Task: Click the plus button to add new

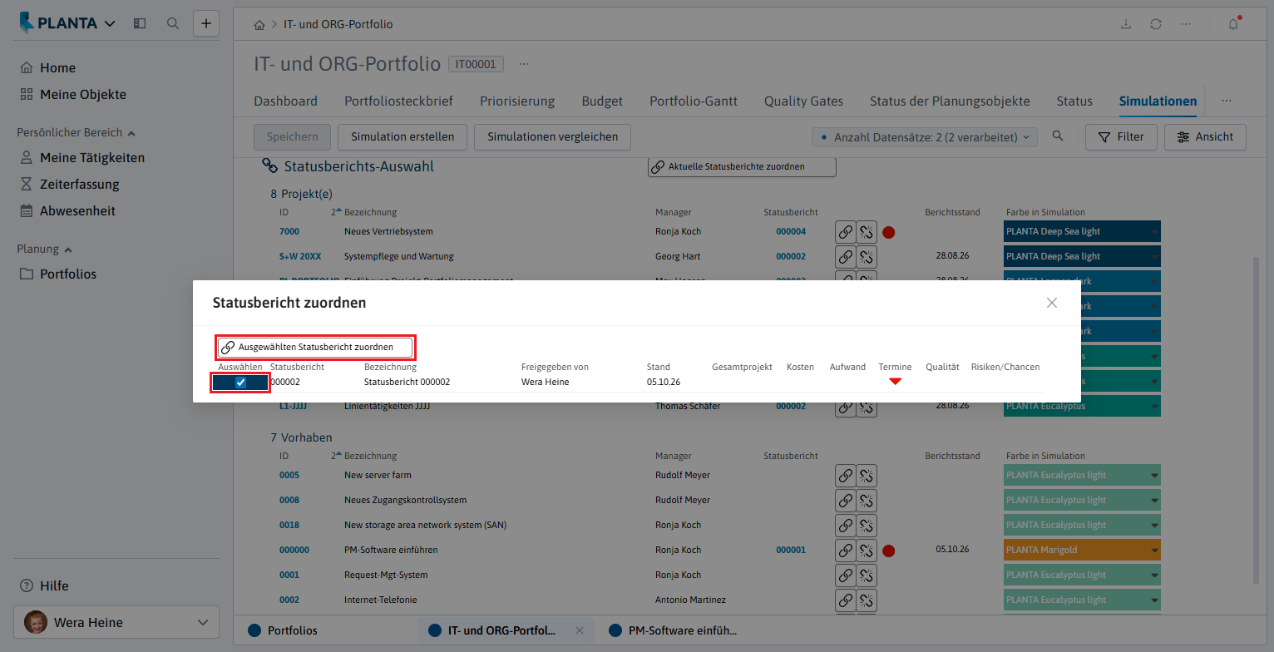Action: 206,23
